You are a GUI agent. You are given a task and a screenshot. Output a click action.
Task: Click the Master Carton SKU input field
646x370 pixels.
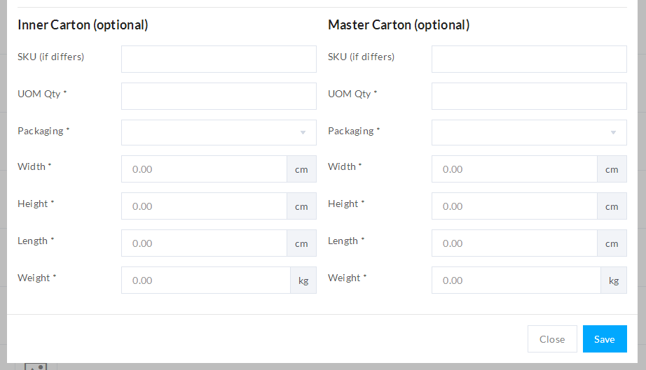coord(529,59)
